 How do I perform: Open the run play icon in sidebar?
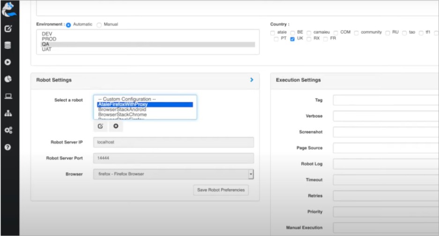coord(8,62)
